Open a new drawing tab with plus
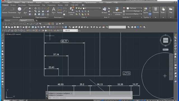The width and height of the screenshot is (179, 101). click(37, 20)
